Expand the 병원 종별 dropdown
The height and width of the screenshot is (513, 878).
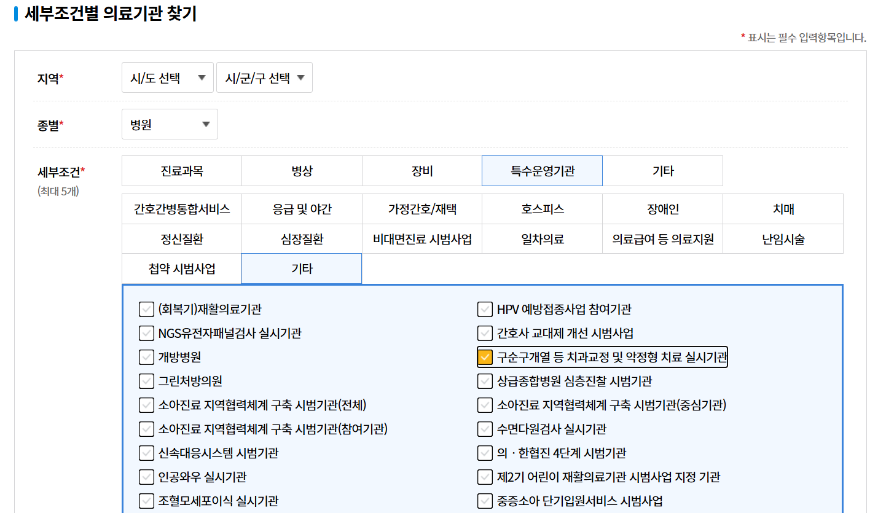169,123
